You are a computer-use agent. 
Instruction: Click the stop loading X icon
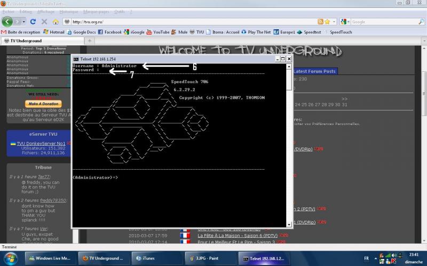[44, 22]
